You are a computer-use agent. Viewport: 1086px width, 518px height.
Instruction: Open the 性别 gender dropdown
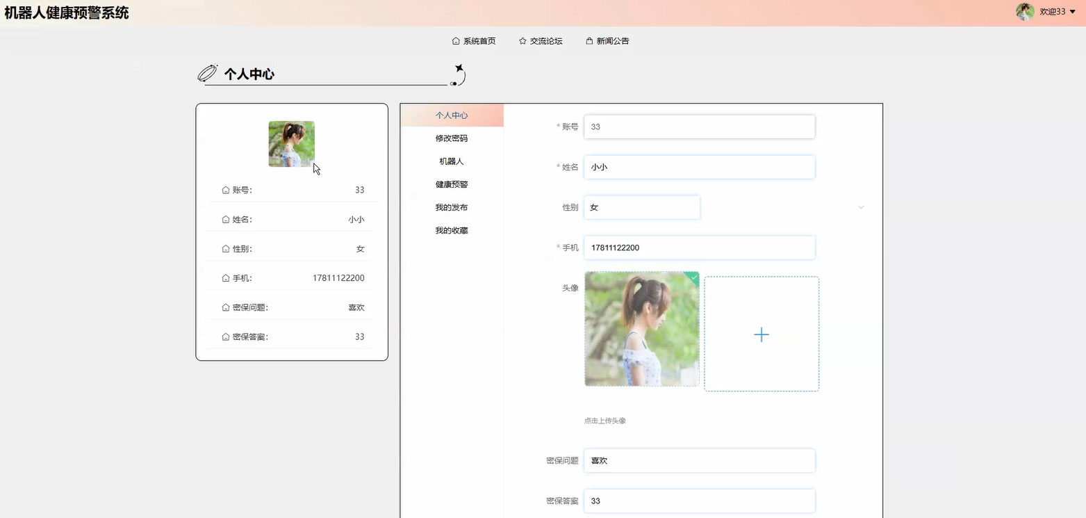[641, 207]
